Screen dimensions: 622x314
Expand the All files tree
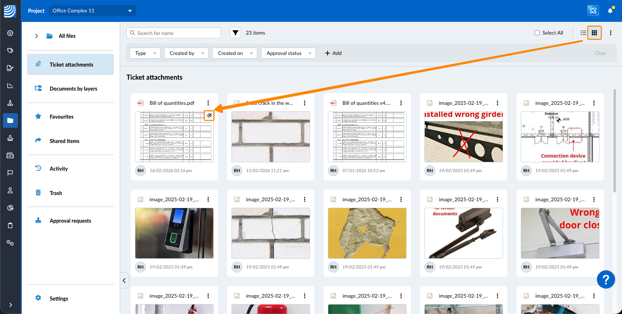point(36,36)
